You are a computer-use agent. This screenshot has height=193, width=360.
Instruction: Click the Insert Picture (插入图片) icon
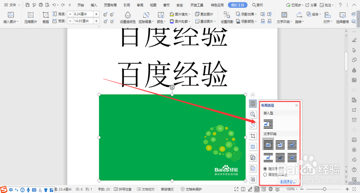point(10,15)
